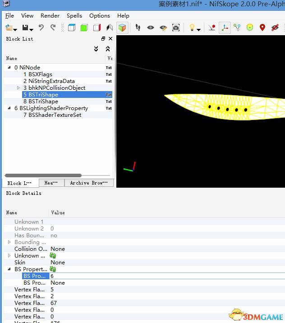Collapse the BS Propert... row

pyautogui.click(x=9, y=269)
